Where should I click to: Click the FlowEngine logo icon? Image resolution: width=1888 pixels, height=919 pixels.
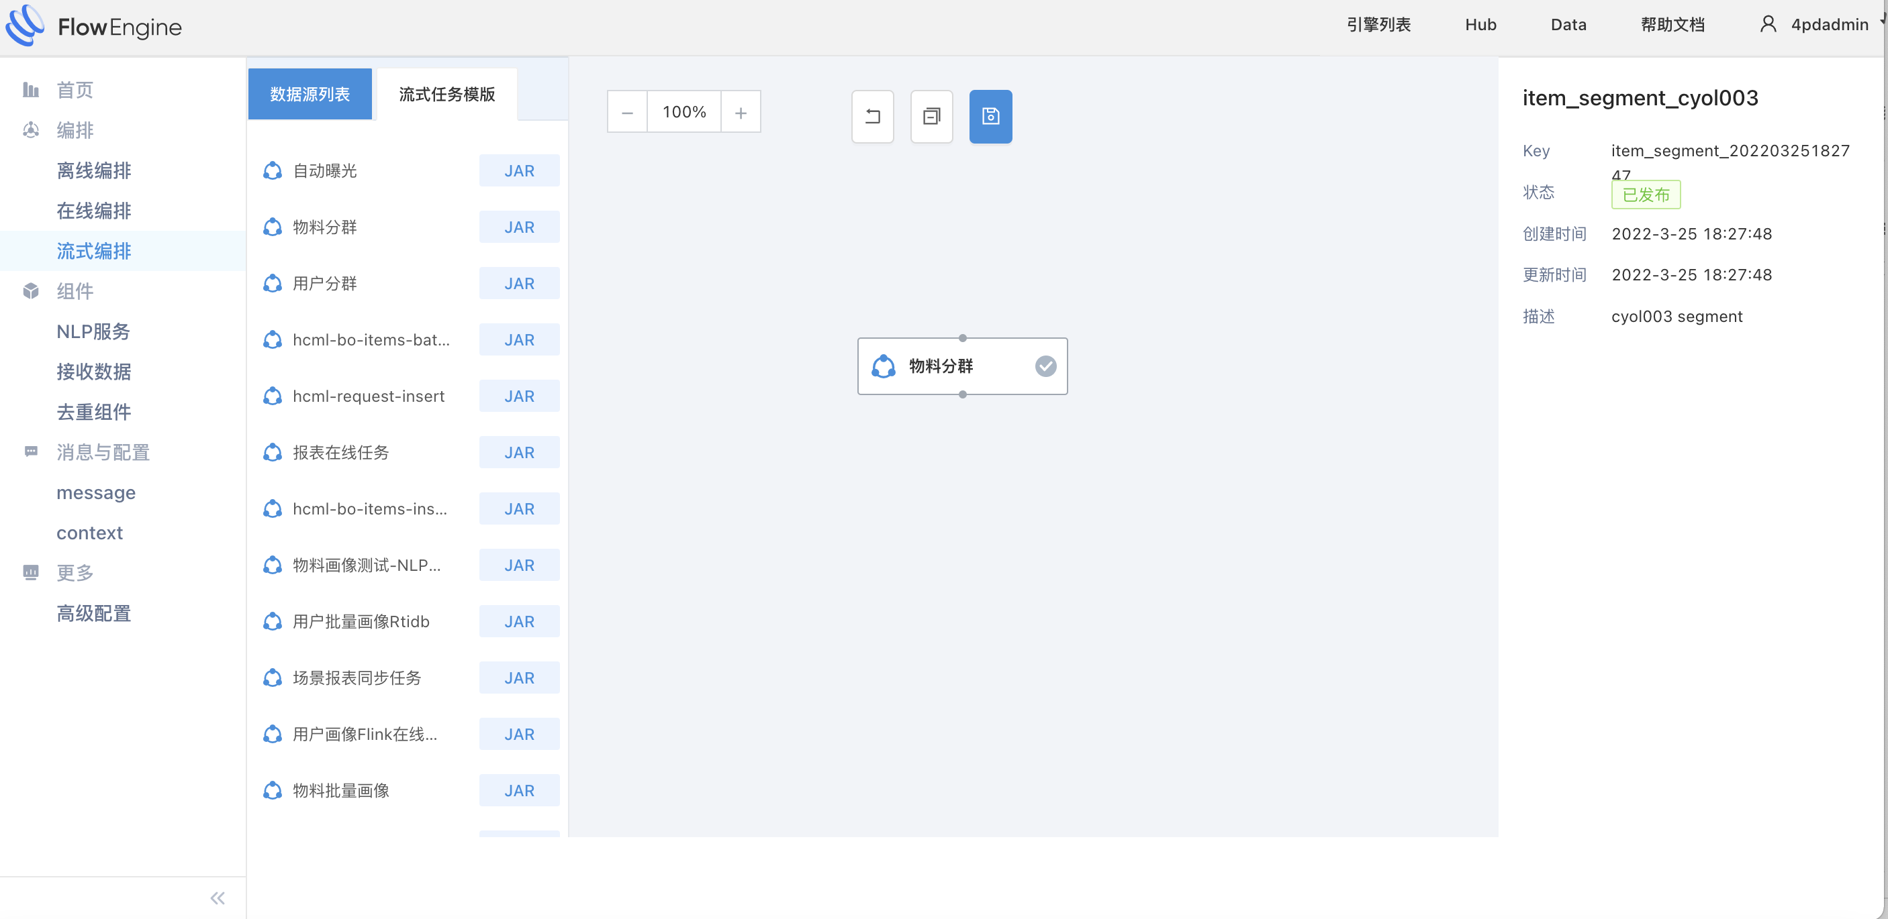coord(23,26)
